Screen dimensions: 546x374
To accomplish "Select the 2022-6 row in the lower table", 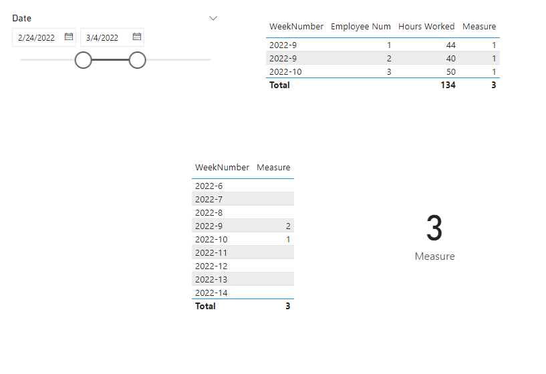I will (x=243, y=186).
